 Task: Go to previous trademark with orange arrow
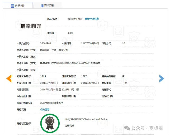[x=9, y=78]
